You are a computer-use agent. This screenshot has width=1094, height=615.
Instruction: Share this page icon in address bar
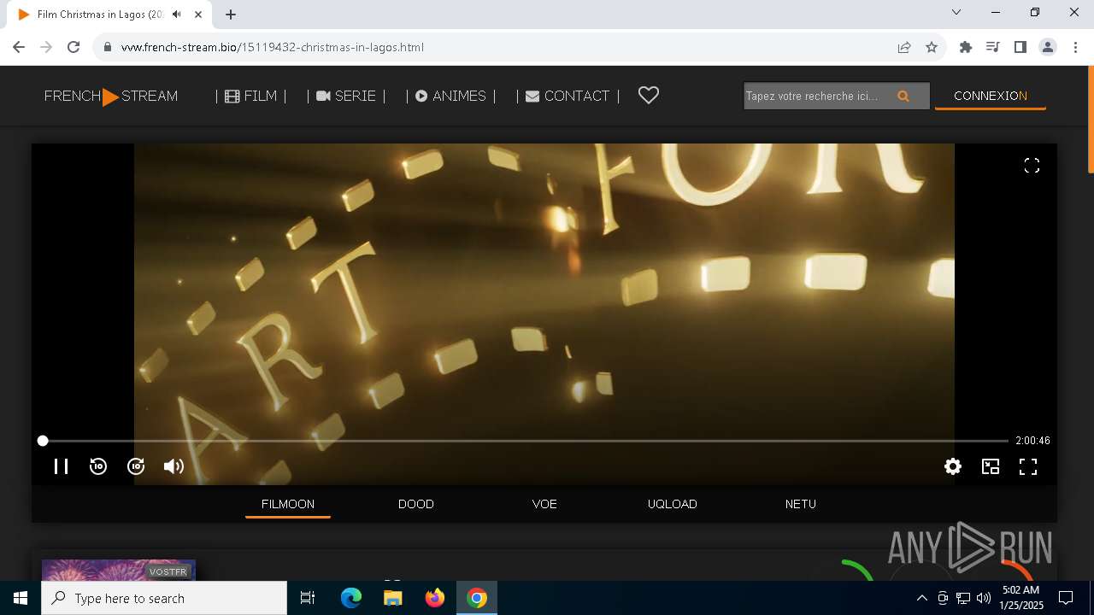coord(904,47)
